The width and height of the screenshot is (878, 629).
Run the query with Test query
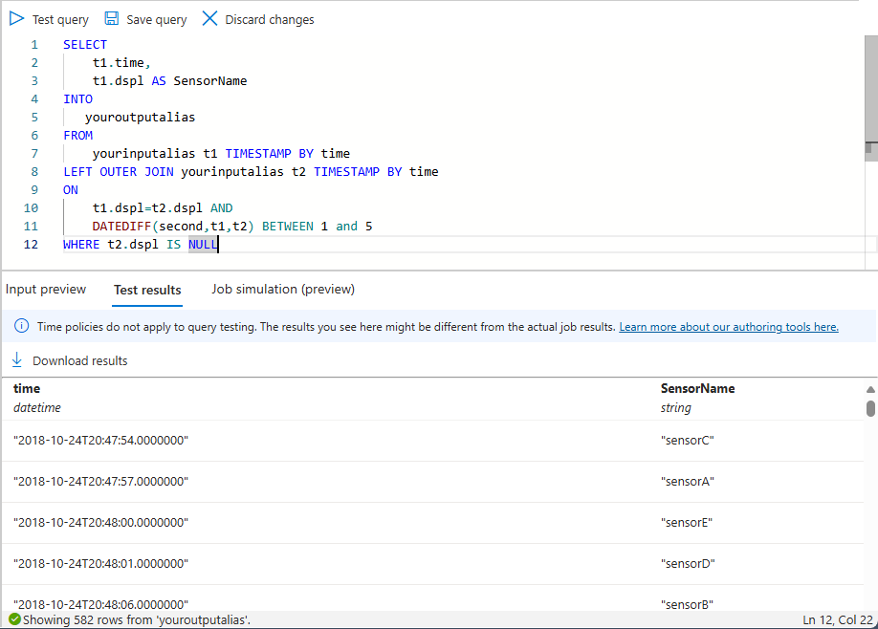coord(50,19)
